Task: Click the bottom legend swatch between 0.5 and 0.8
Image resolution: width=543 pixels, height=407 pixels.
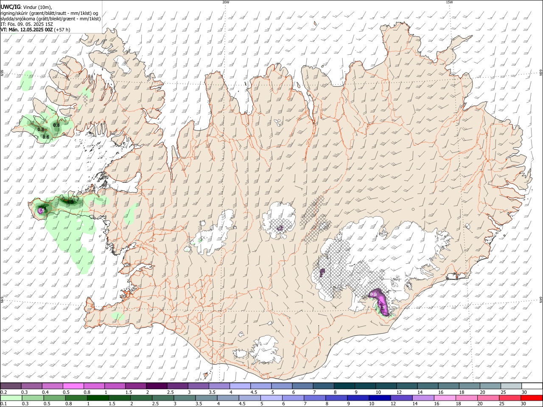Action: pyautogui.click(x=55, y=398)
